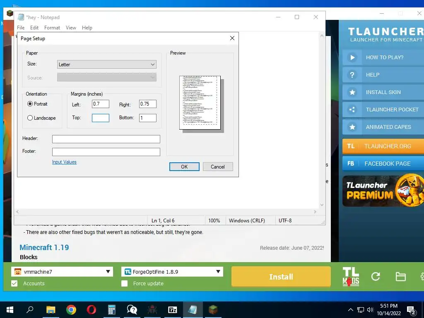Click the refresh icon in TLauncher
The width and height of the screenshot is (424, 318).
[x=376, y=276]
